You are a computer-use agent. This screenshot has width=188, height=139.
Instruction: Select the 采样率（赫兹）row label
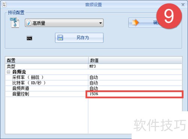tap(28, 78)
